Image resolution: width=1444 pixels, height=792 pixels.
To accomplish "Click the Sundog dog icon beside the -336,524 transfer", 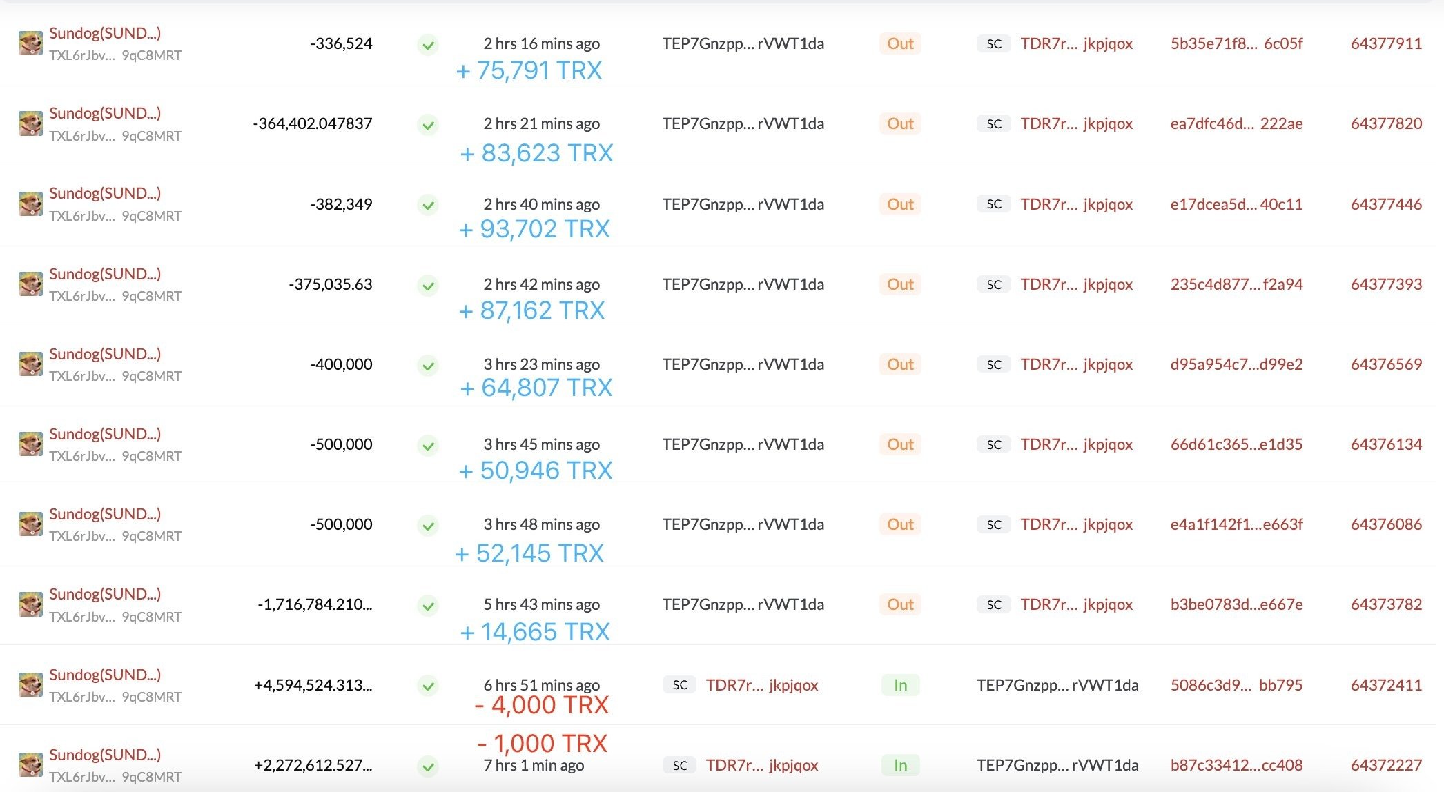I will 30,43.
